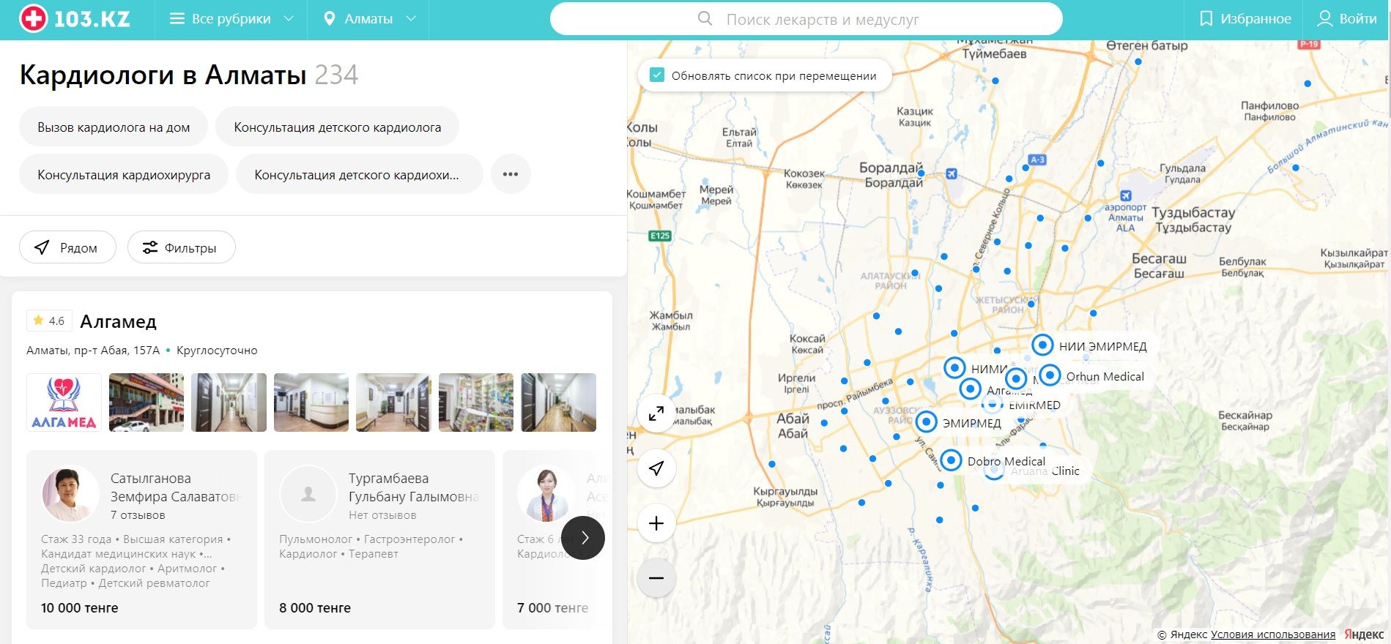Click the 103.KZ logo icon
Screen dimensions: 1391x644
click(x=33, y=19)
